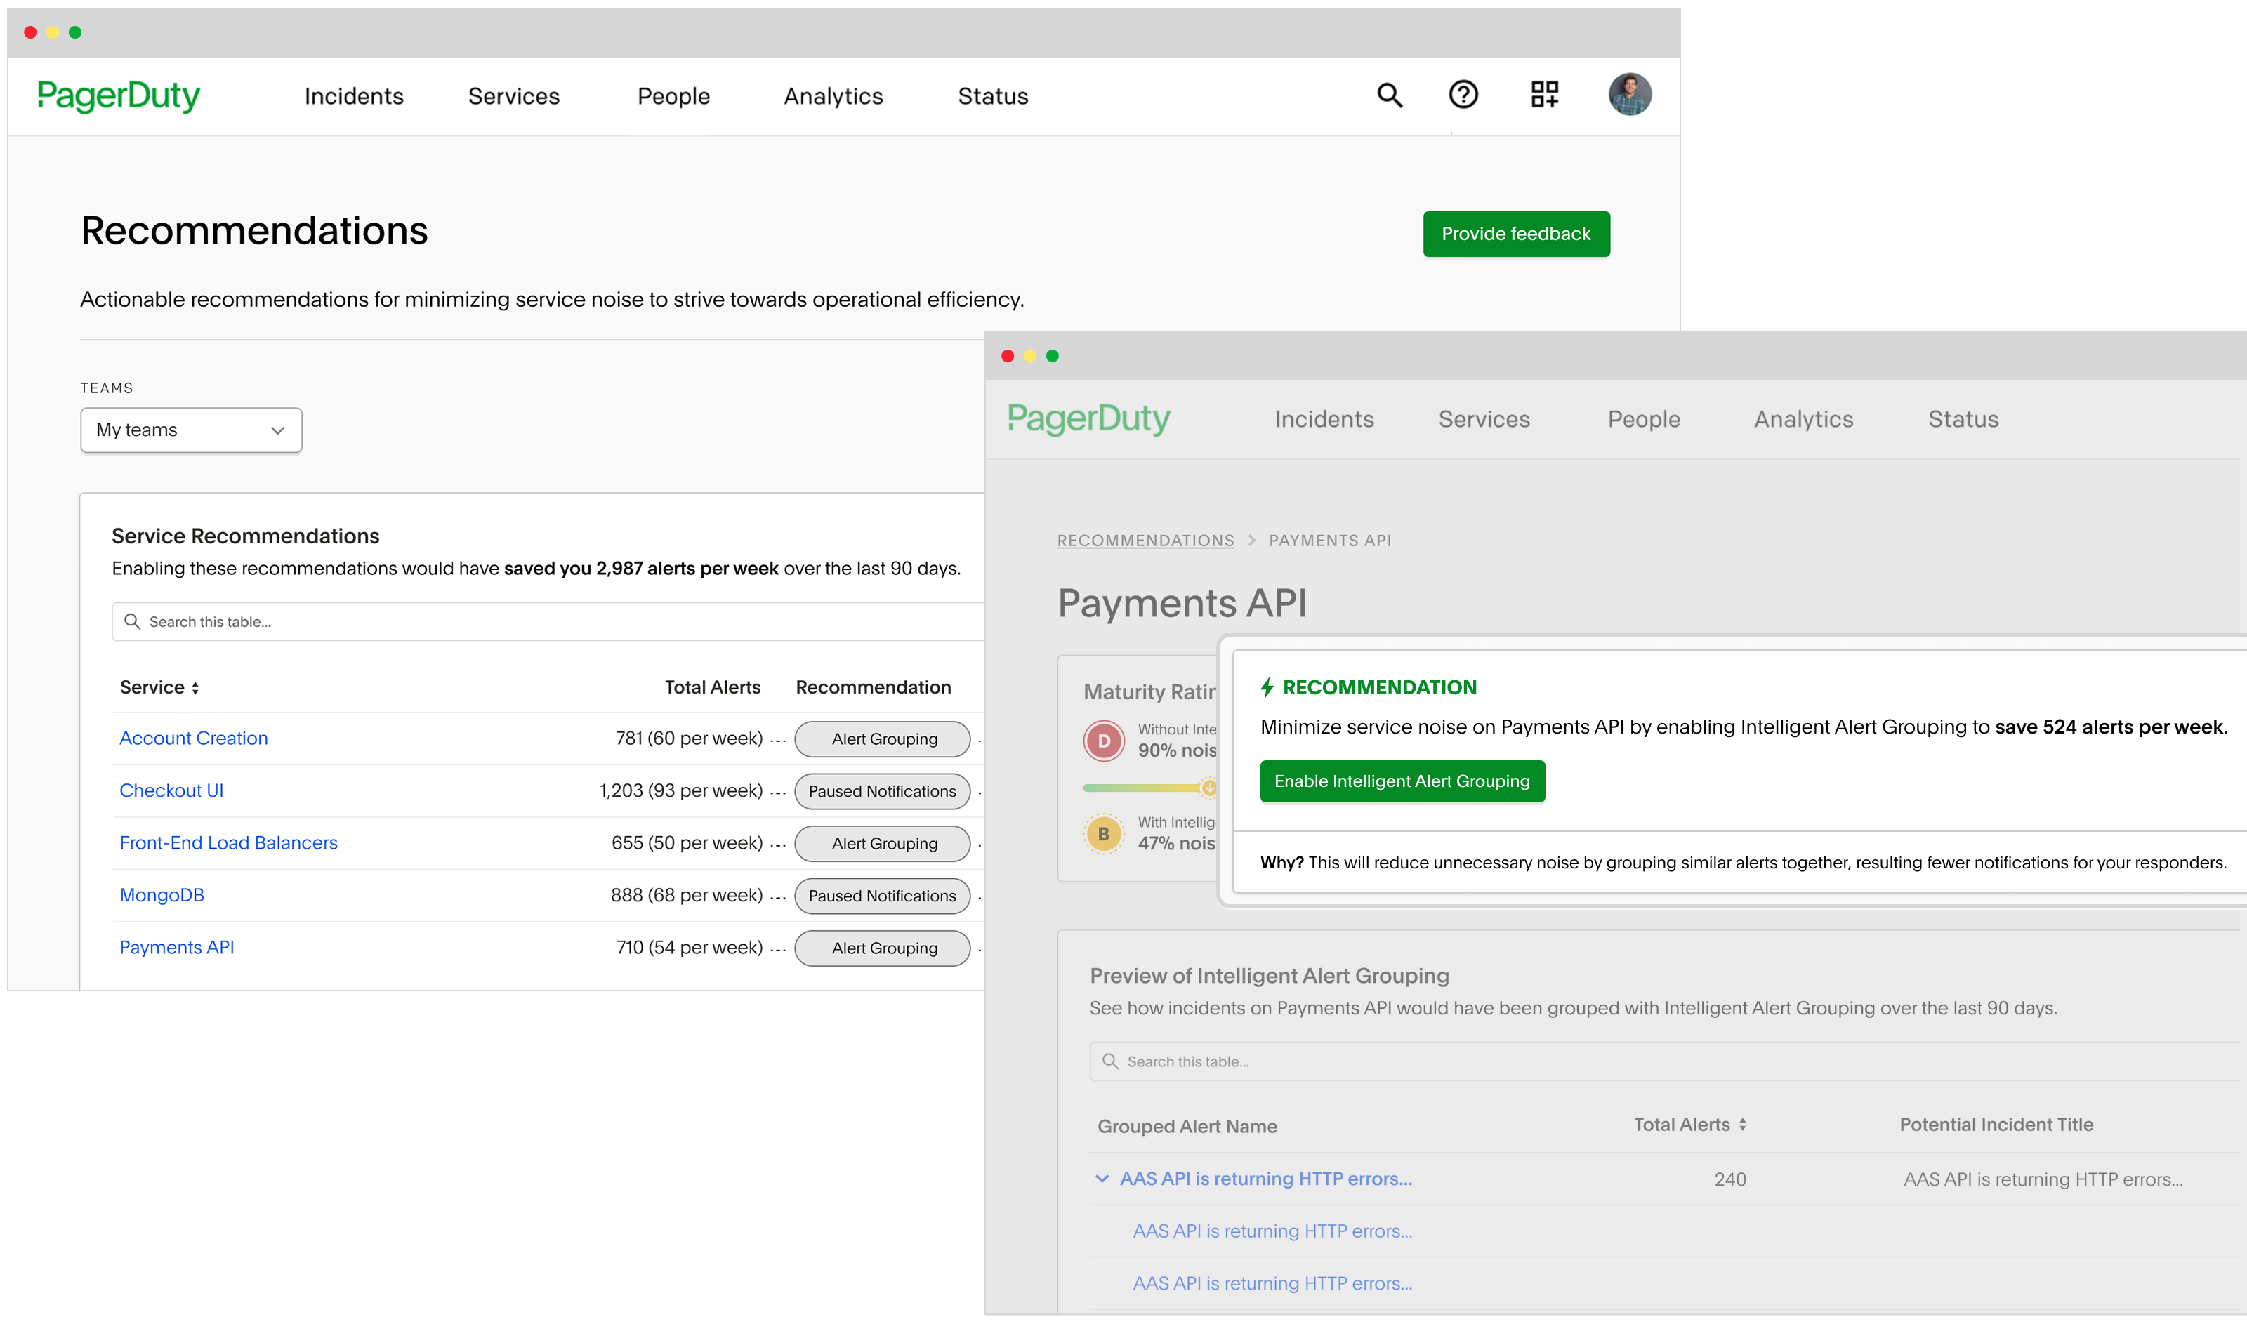Click the Potential Incident Title column header
The image size is (2247, 1324).
point(1996,1124)
